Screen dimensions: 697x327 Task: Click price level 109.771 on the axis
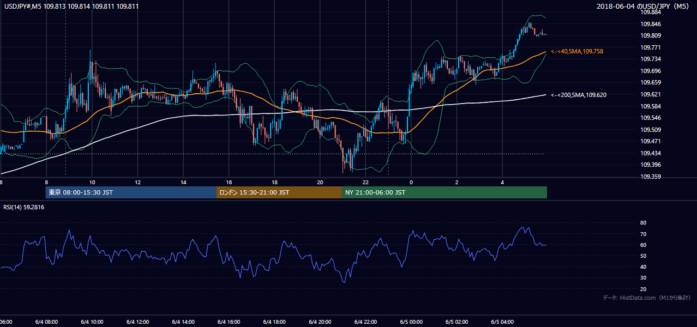click(x=651, y=47)
